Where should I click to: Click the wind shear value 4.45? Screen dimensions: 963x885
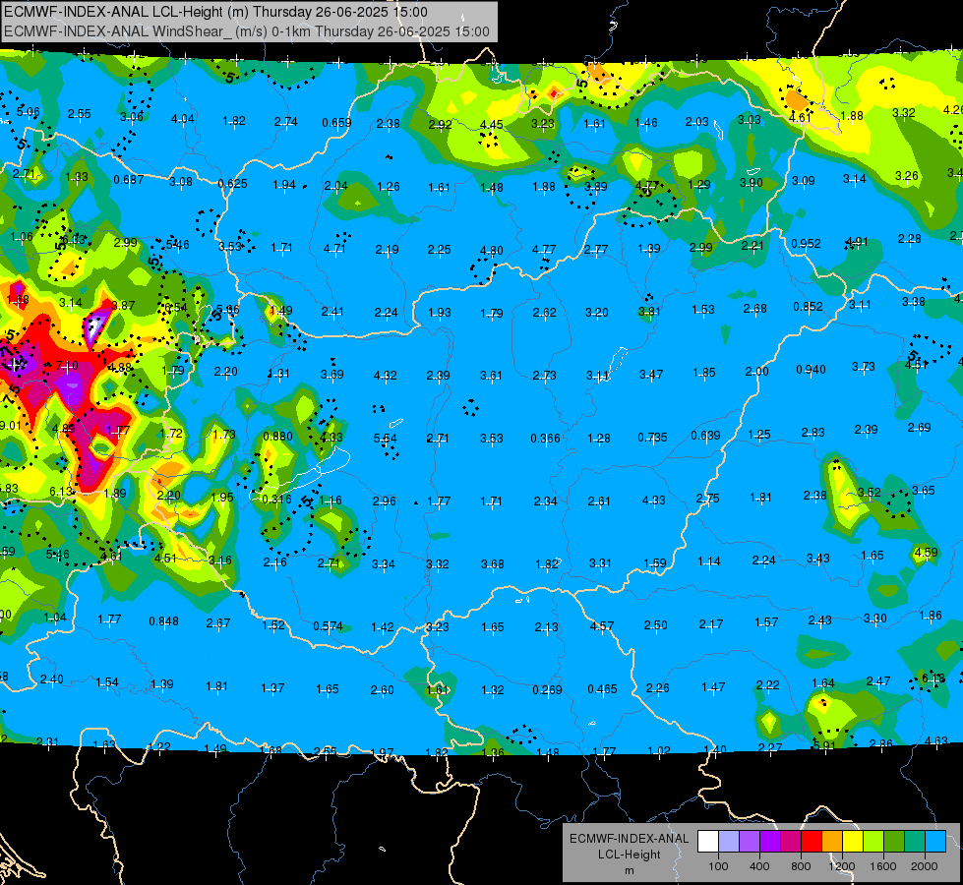491,125
